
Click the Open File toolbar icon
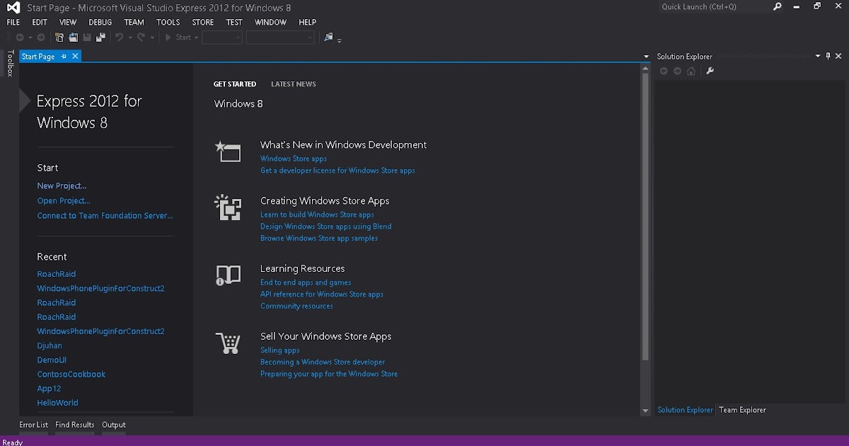(73, 38)
